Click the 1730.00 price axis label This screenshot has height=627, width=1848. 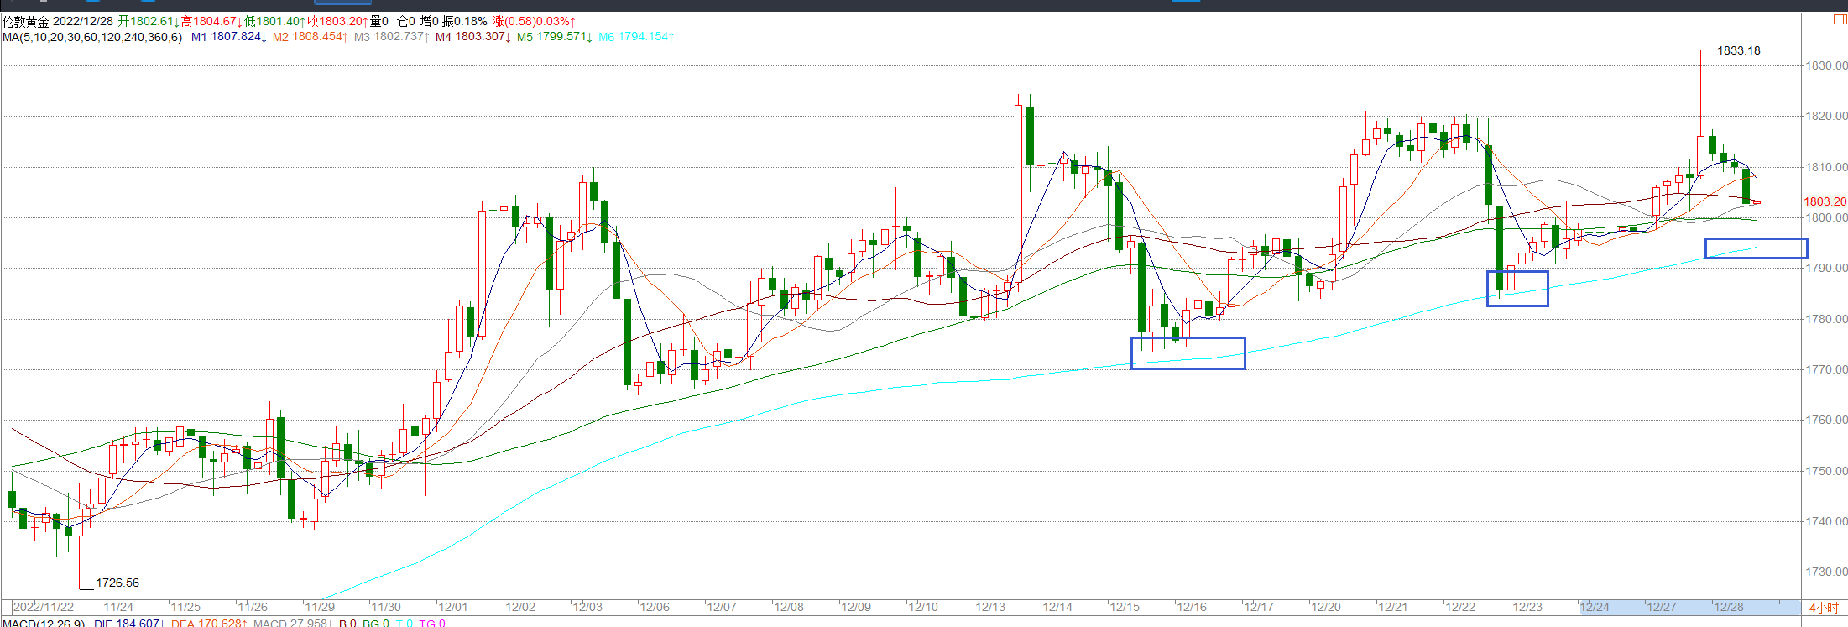(x=1826, y=572)
